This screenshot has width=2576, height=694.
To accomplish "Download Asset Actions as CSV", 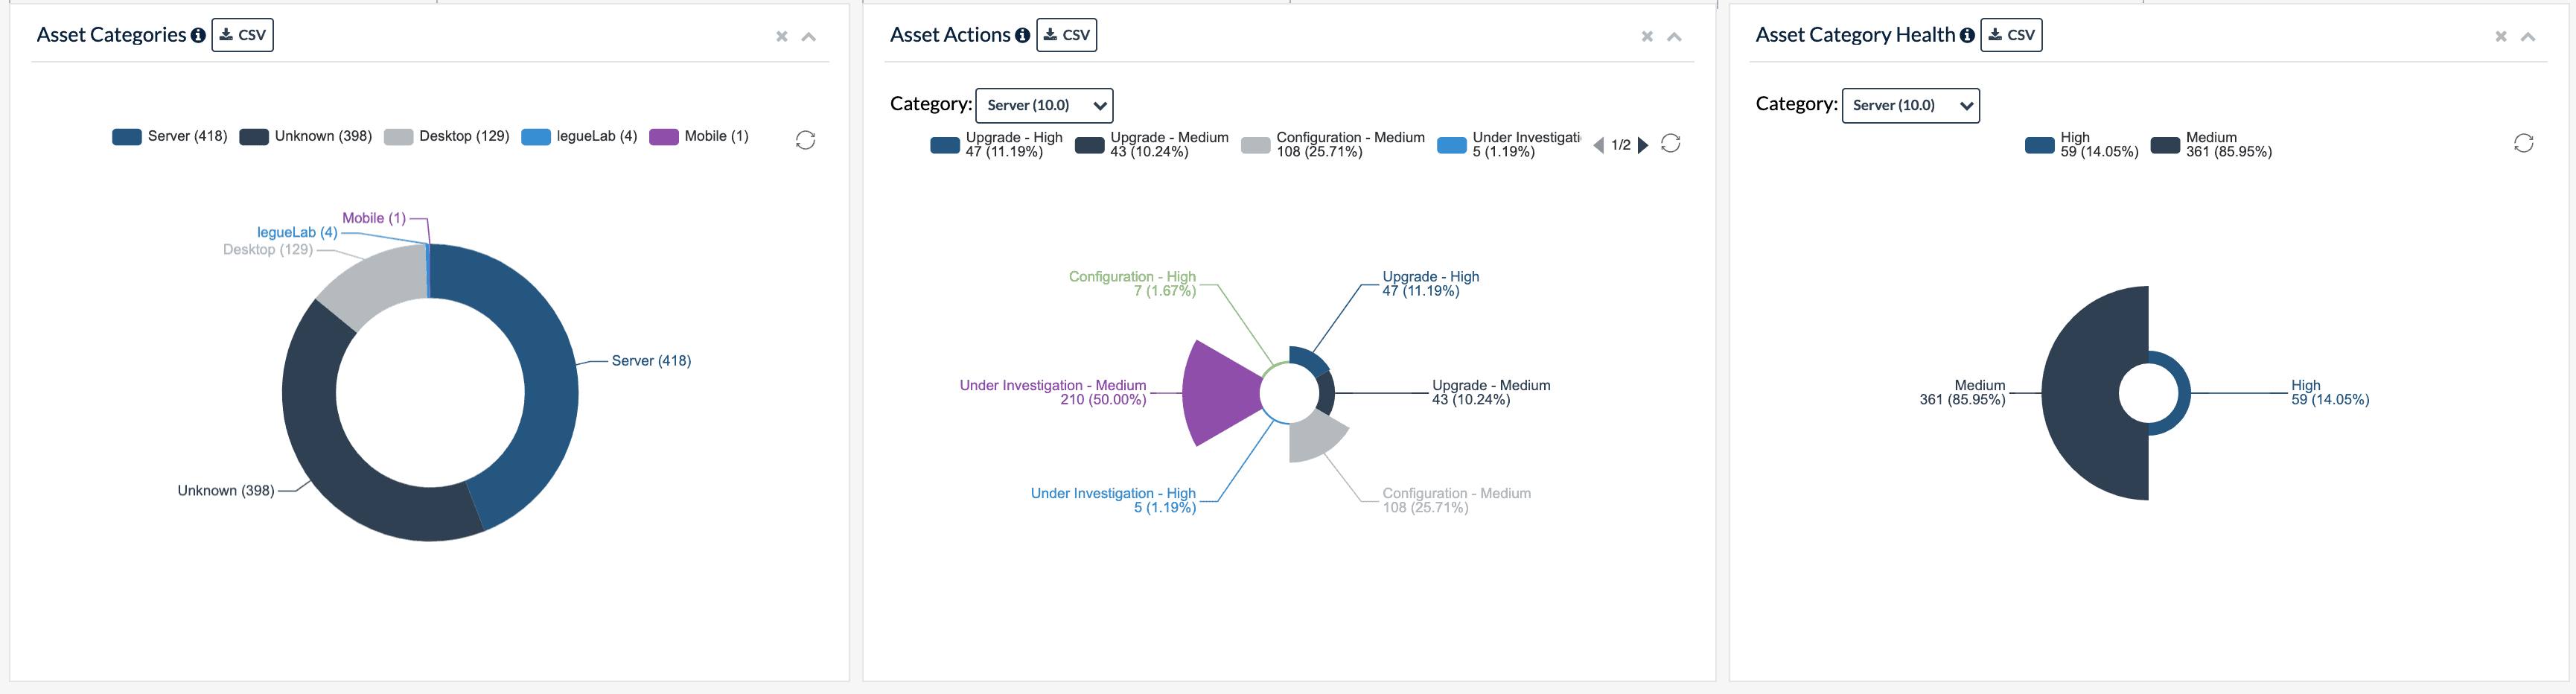I will 1067,35.
